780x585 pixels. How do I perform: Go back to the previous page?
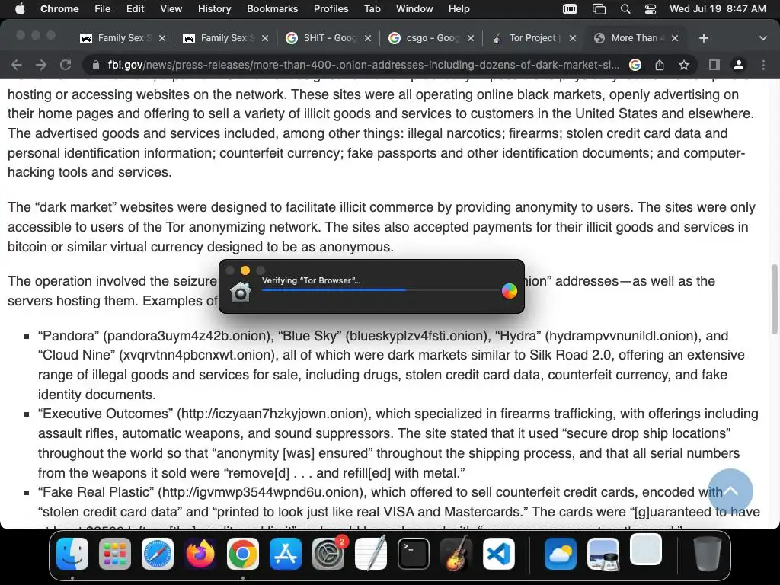(17, 65)
